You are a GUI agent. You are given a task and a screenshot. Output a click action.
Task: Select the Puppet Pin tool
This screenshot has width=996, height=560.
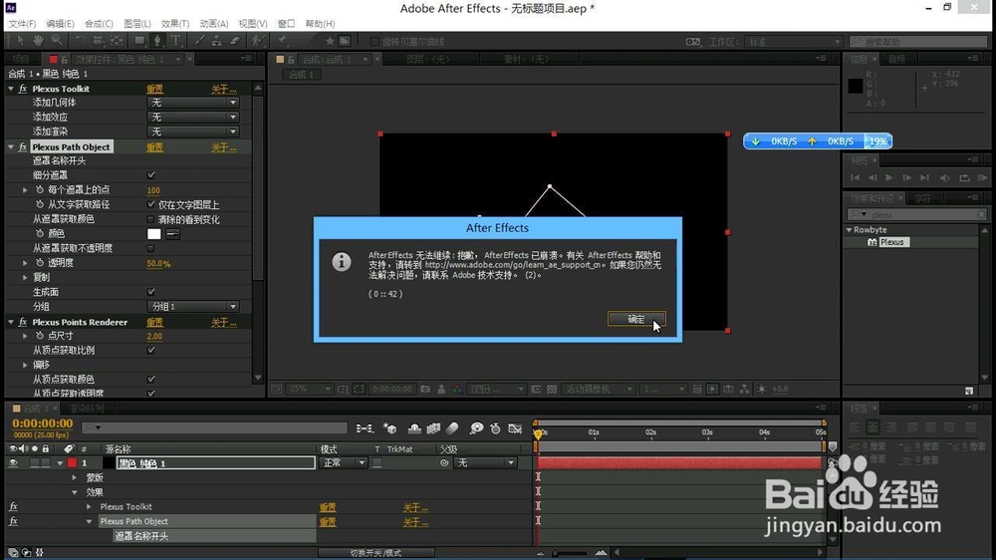(282, 41)
